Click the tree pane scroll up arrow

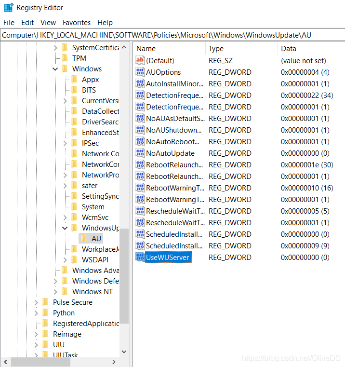[x=124, y=47]
